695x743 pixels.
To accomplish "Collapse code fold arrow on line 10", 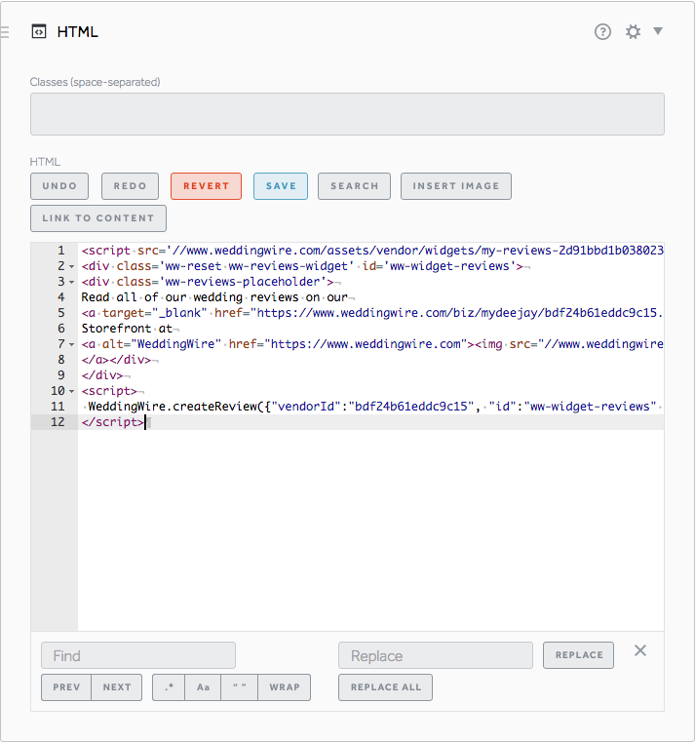I will (72, 391).
